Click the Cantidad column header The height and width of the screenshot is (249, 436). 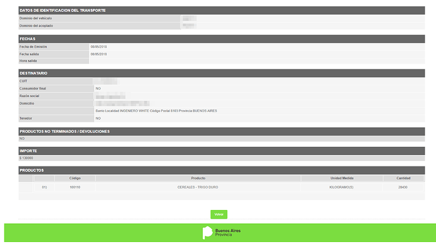[403, 178]
